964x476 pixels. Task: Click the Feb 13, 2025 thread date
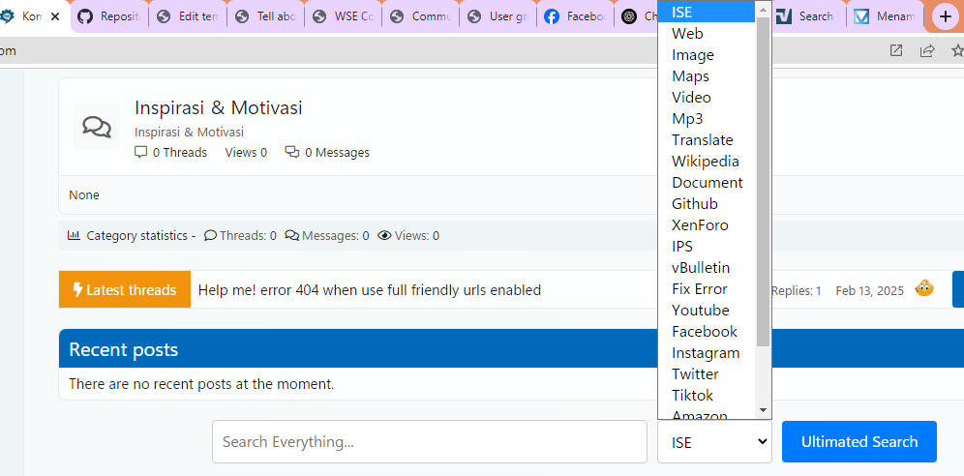(869, 290)
